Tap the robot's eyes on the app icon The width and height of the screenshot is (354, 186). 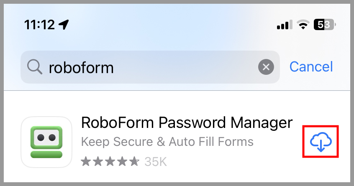[46, 138]
